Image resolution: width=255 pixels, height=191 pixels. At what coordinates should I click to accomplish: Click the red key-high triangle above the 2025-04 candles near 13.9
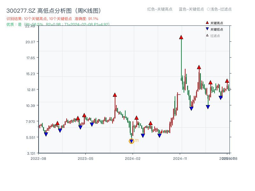(210, 82)
